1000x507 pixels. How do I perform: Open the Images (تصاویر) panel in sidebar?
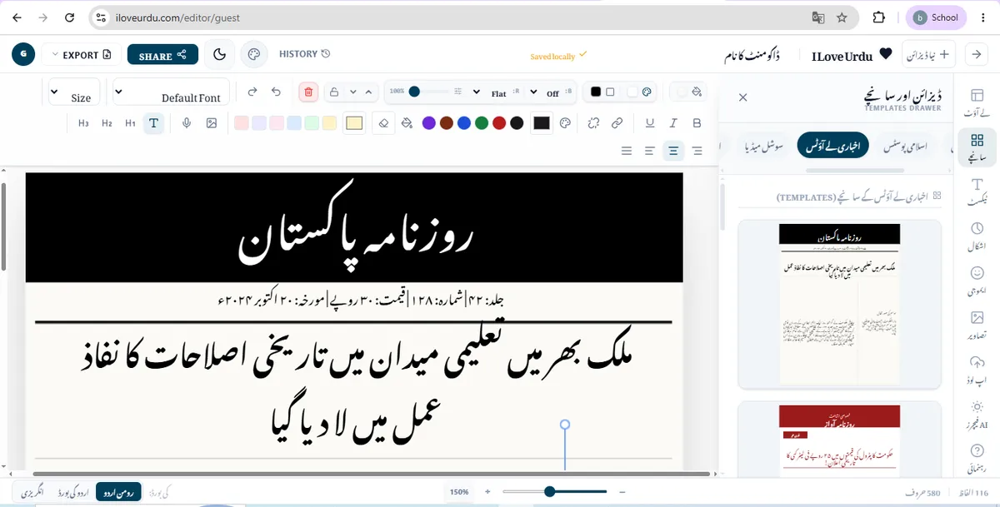coord(977,324)
